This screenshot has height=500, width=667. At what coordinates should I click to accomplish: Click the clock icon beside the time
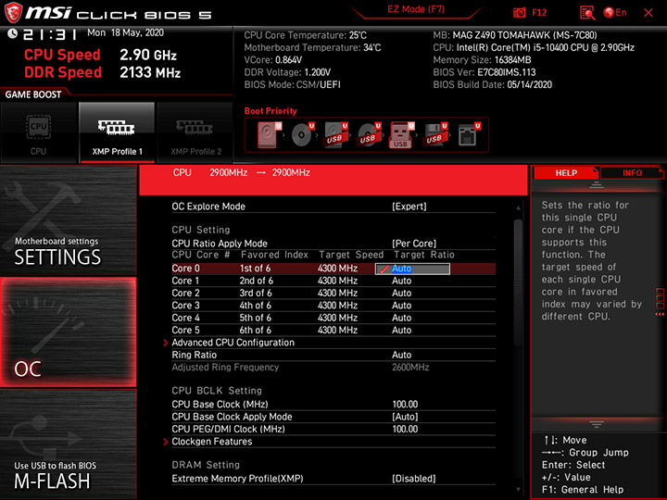[12, 33]
